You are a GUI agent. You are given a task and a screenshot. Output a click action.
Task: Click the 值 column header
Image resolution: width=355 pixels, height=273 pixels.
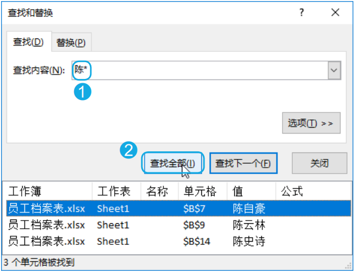click(251, 191)
